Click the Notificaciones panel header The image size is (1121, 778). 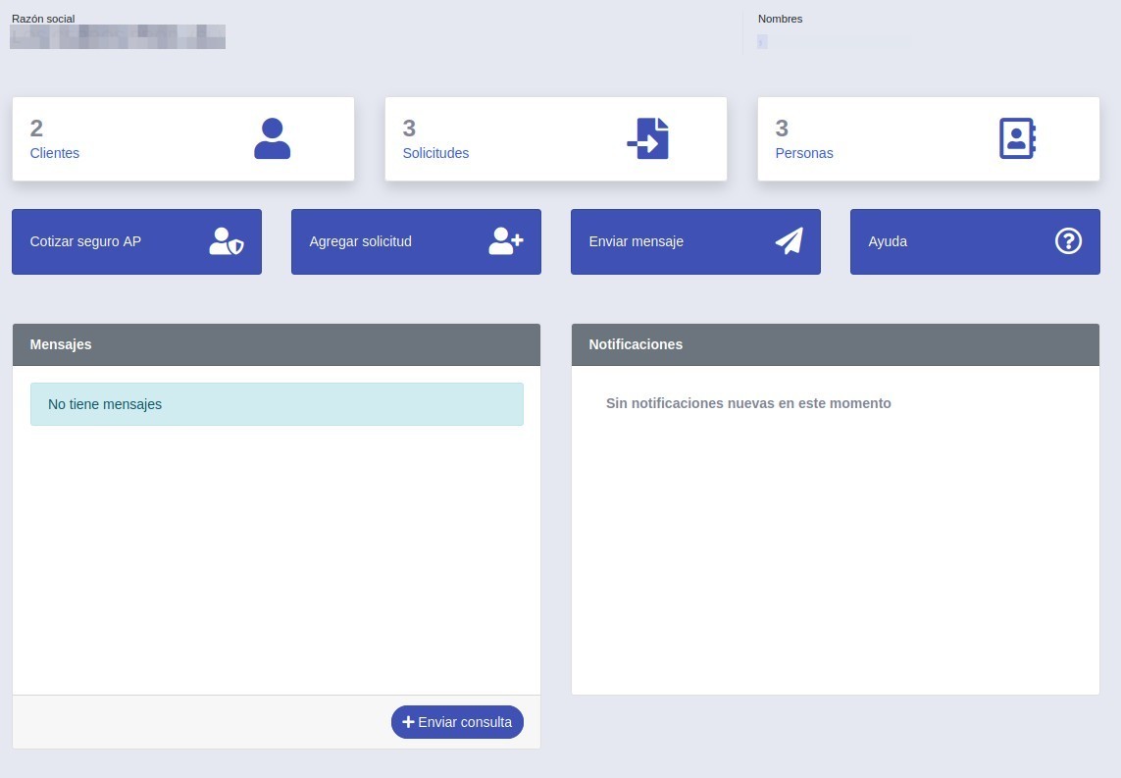pyautogui.click(x=835, y=344)
